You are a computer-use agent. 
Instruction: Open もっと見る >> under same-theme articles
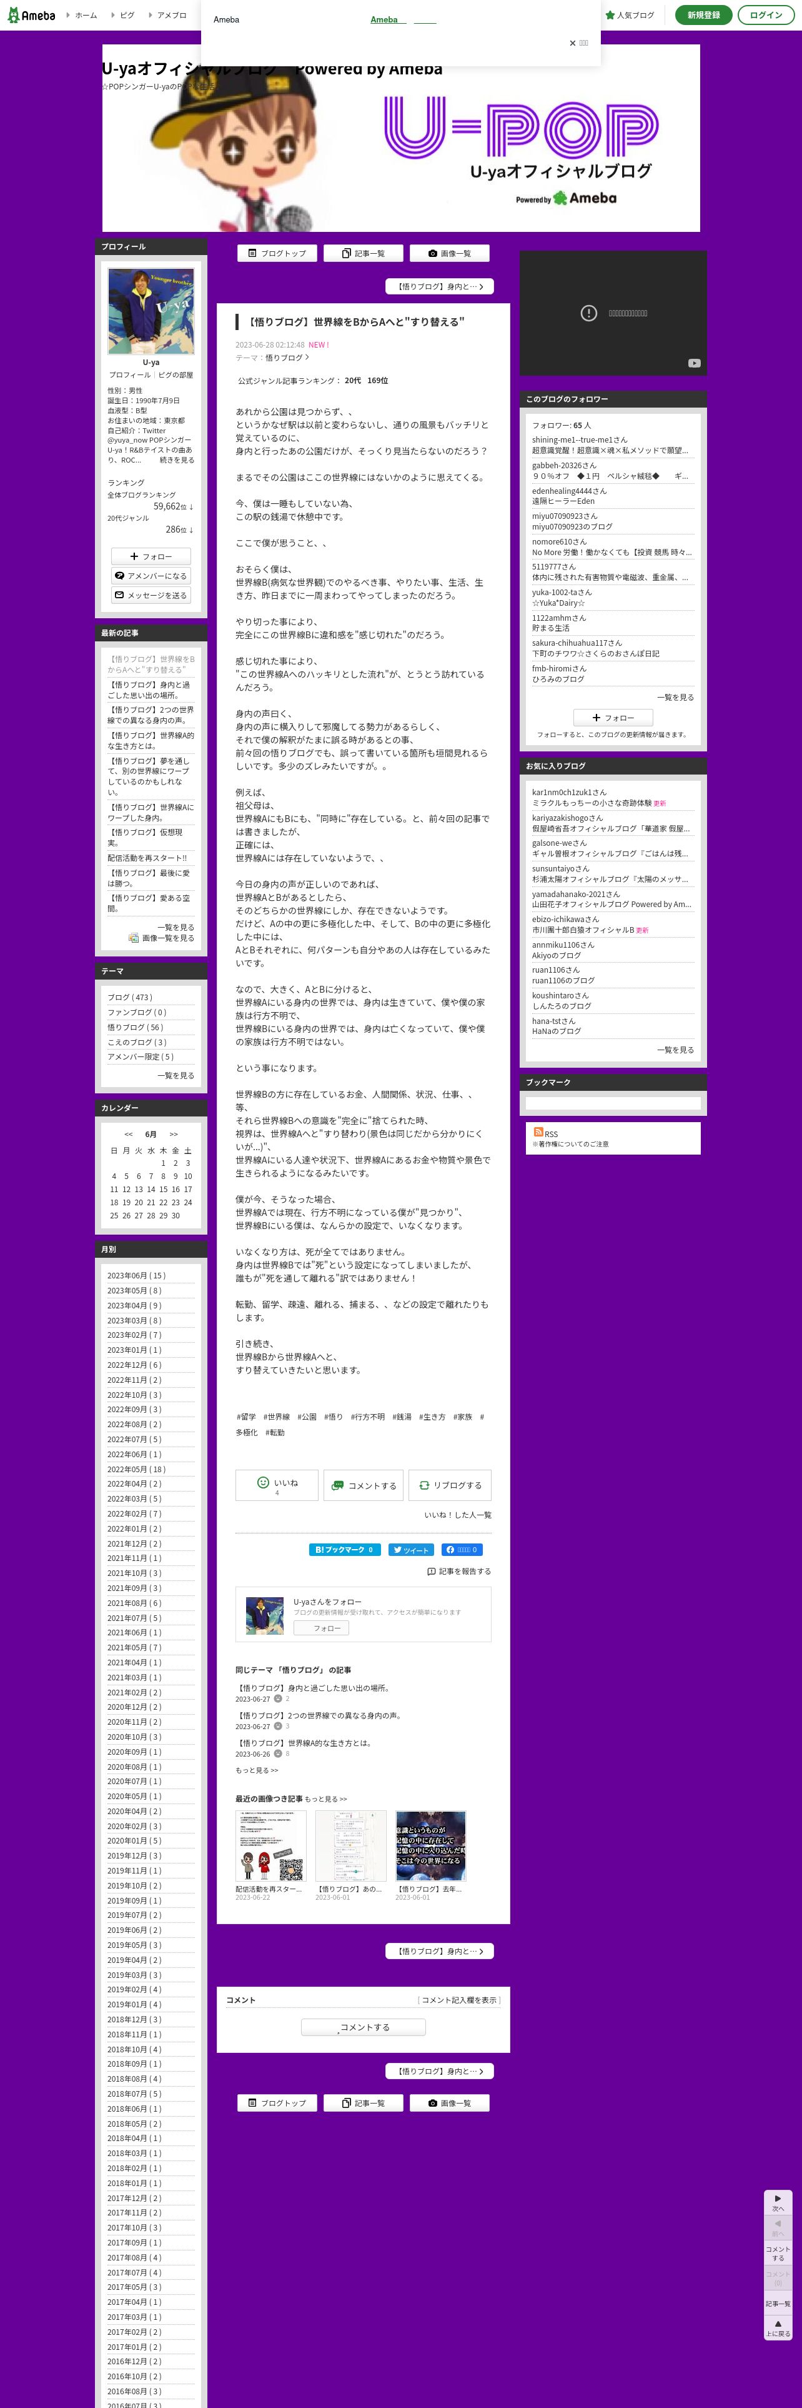coord(257,1770)
